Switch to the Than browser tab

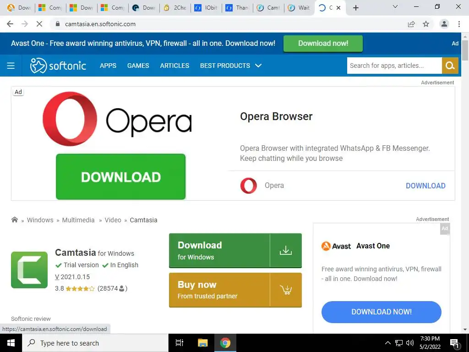click(x=238, y=8)
